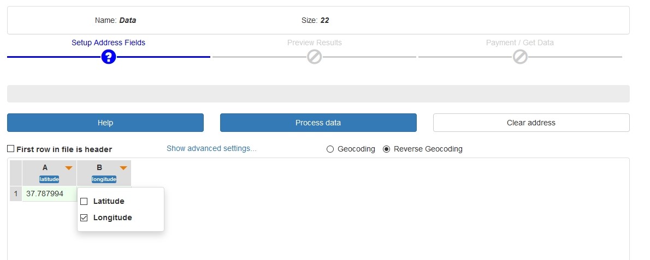This screenshot has height=260, width=650.
Task: Open column A orange dropdown arrow
Action: coord(69,168)
